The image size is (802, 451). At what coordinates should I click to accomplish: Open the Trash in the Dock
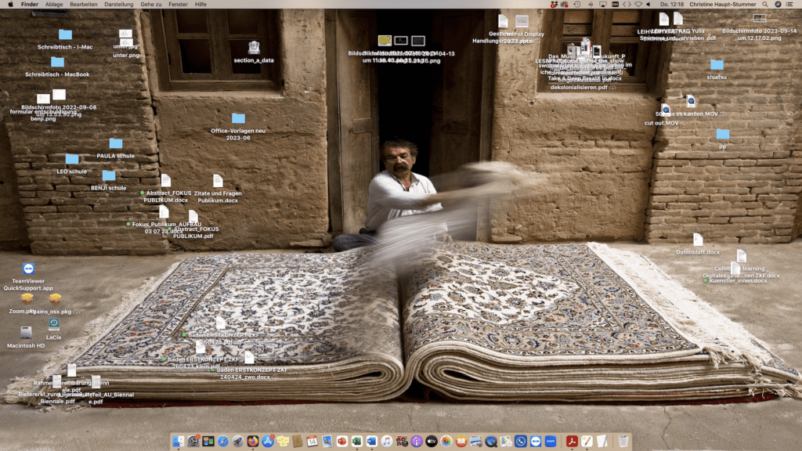click(x=623, y=441)
